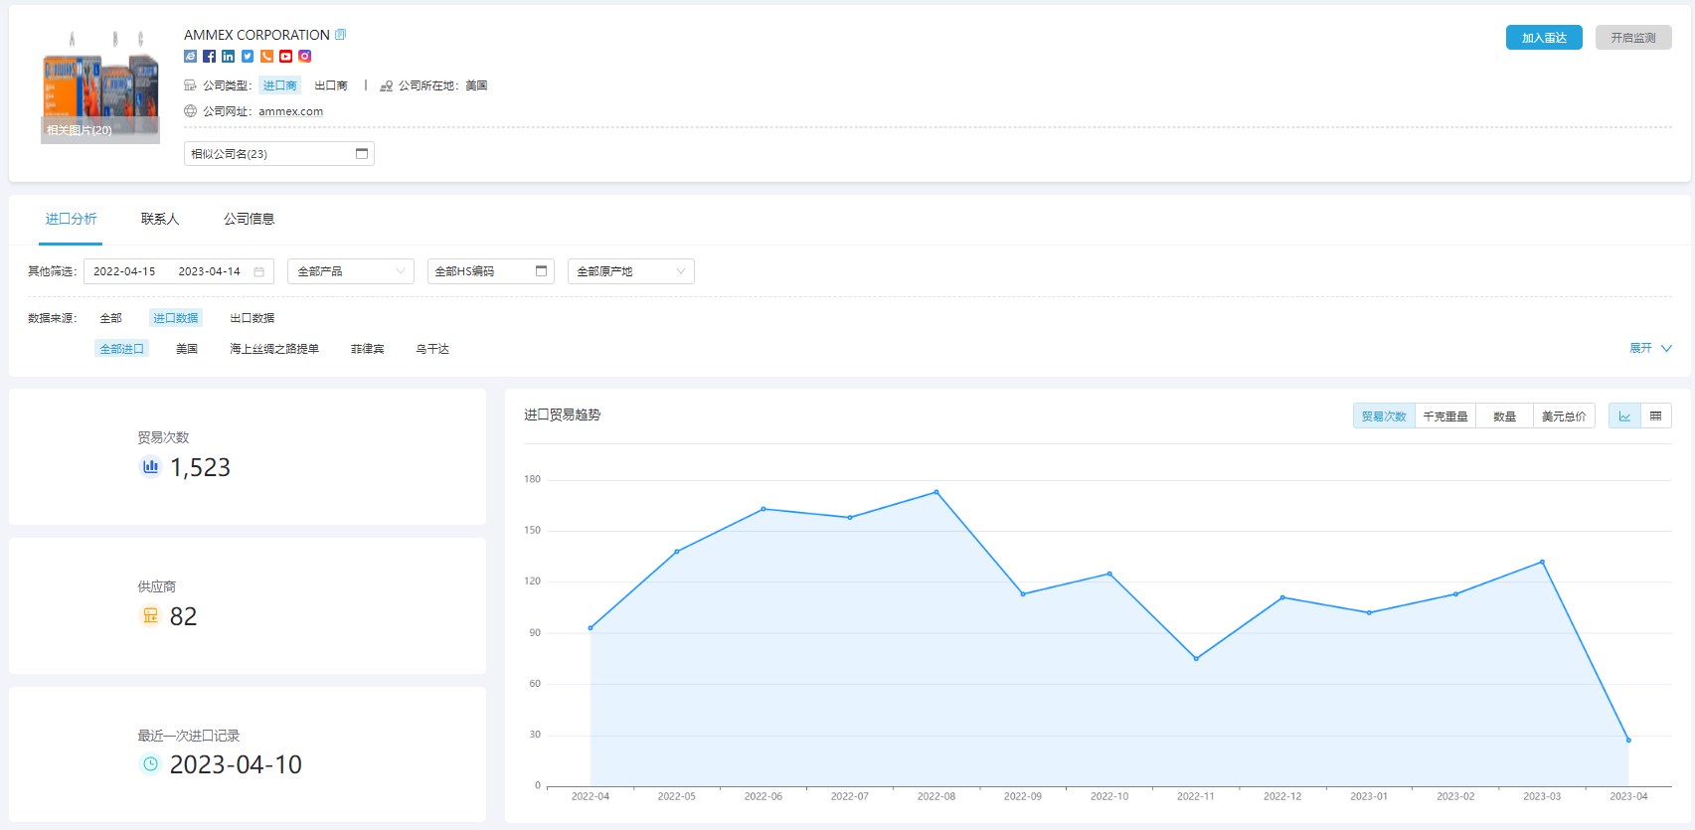Copy the AMMEX CORPORATION company name
This screenshot has width=1695, height=830.
tap(340, 35)
